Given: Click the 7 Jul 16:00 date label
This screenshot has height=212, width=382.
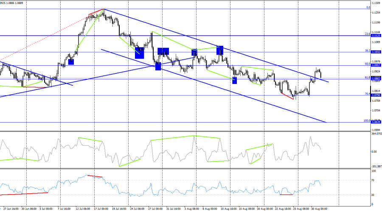Looking at the screenshot, I should [64, 209].
